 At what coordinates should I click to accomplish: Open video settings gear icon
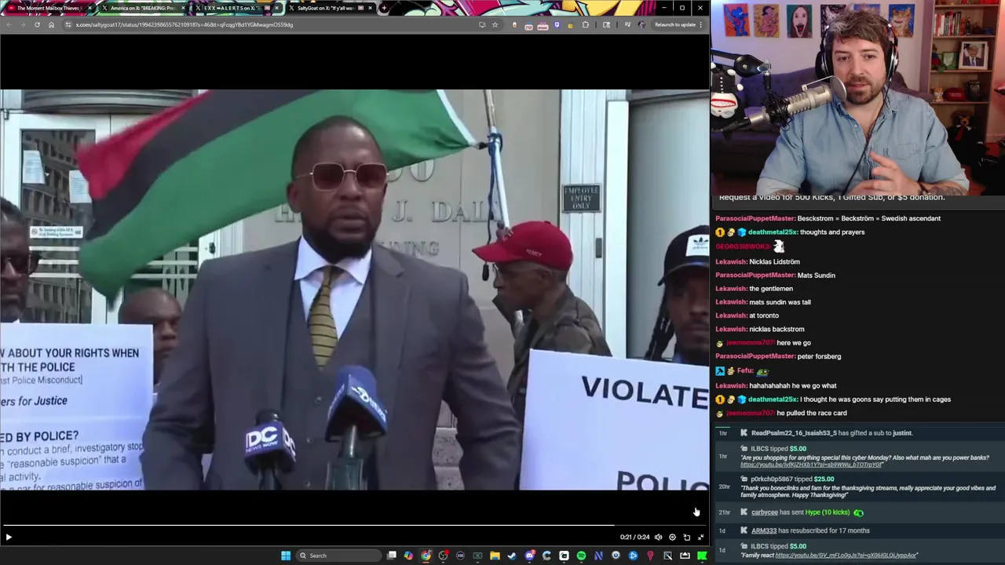[672, 537]
